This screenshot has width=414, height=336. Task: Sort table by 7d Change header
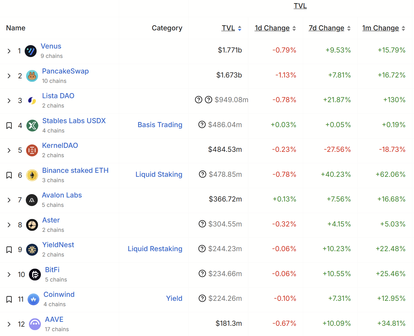tap(330, 28)
